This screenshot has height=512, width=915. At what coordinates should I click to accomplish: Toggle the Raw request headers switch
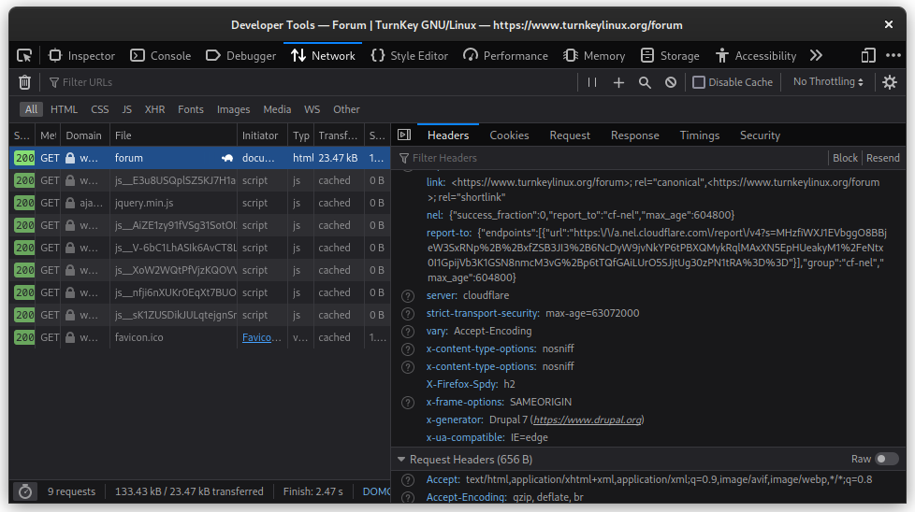point(886,459)
